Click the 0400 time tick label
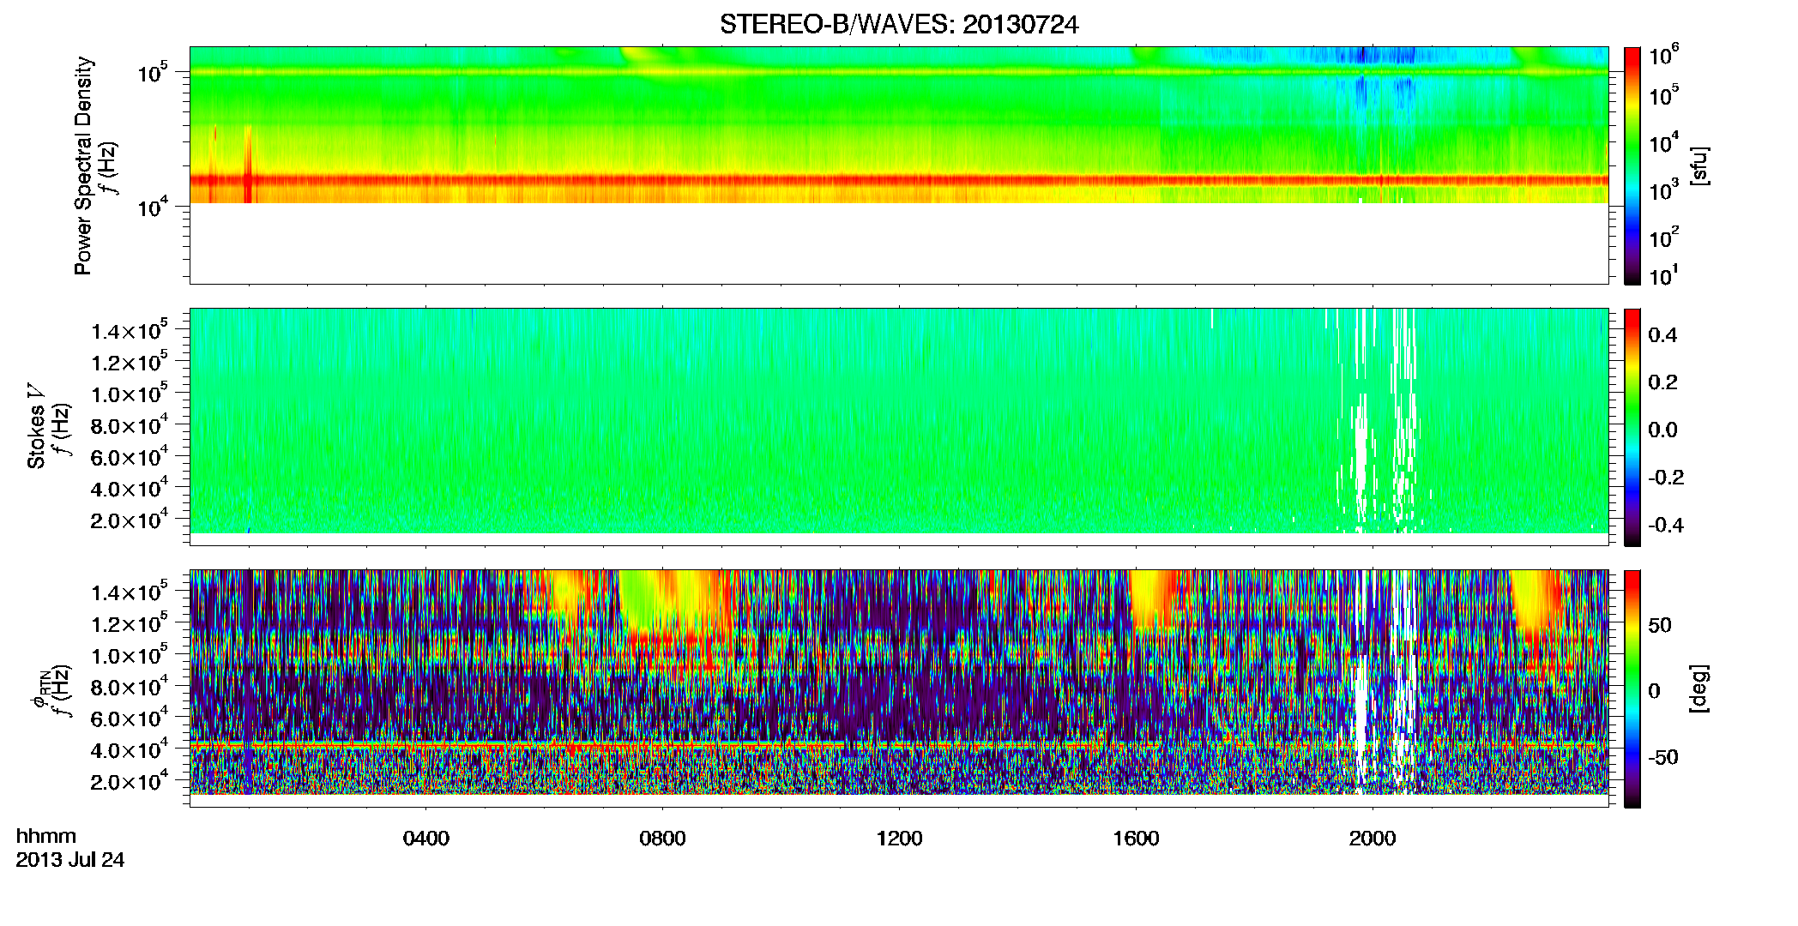 pyautogui.click(x=425, y=839)
